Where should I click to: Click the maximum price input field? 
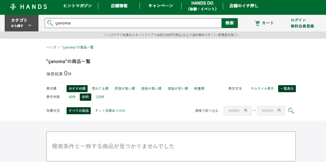[x=271, y=111]
